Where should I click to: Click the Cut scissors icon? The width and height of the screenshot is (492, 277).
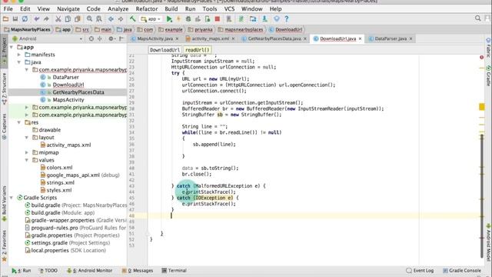click(58, 18)
